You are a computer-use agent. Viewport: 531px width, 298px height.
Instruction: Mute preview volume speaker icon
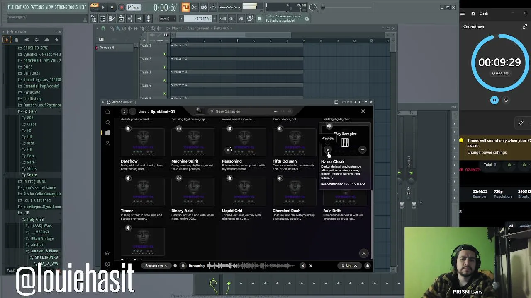click(x=303, y=266)
